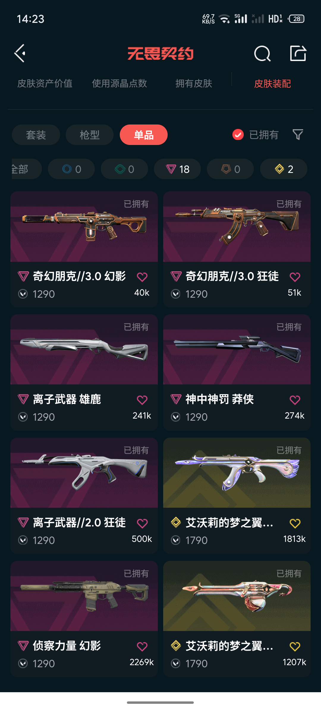Tap the back arrow icon
The height and width of the screenshot is (713, 321).
(x=20, y=53)
